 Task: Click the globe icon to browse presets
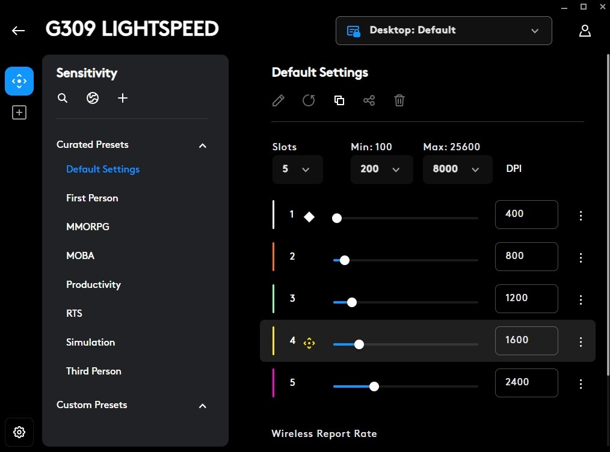93,98
